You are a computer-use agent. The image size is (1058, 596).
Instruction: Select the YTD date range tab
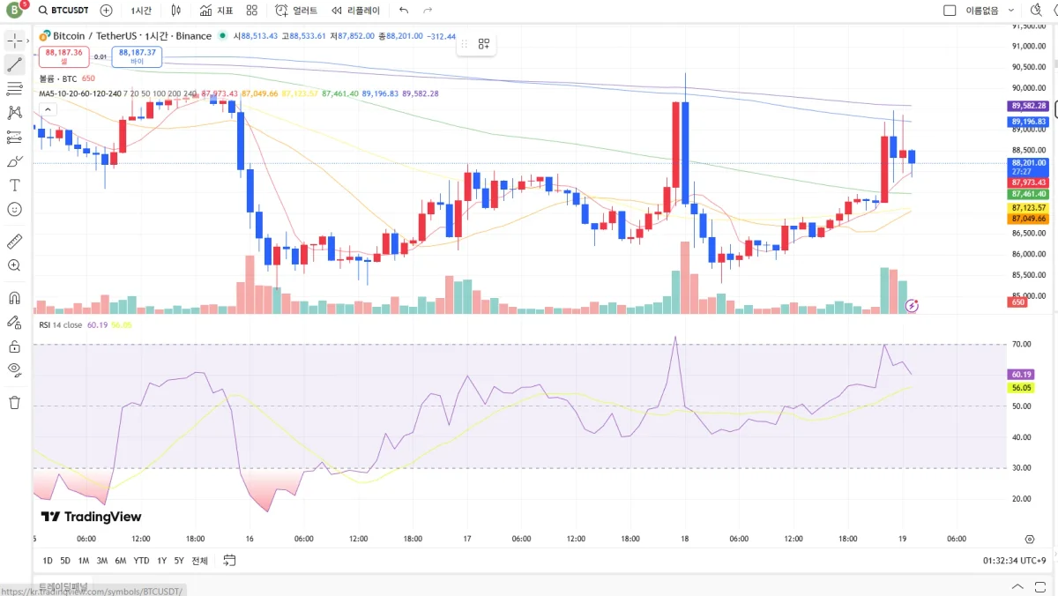click(x=141, y=561)
